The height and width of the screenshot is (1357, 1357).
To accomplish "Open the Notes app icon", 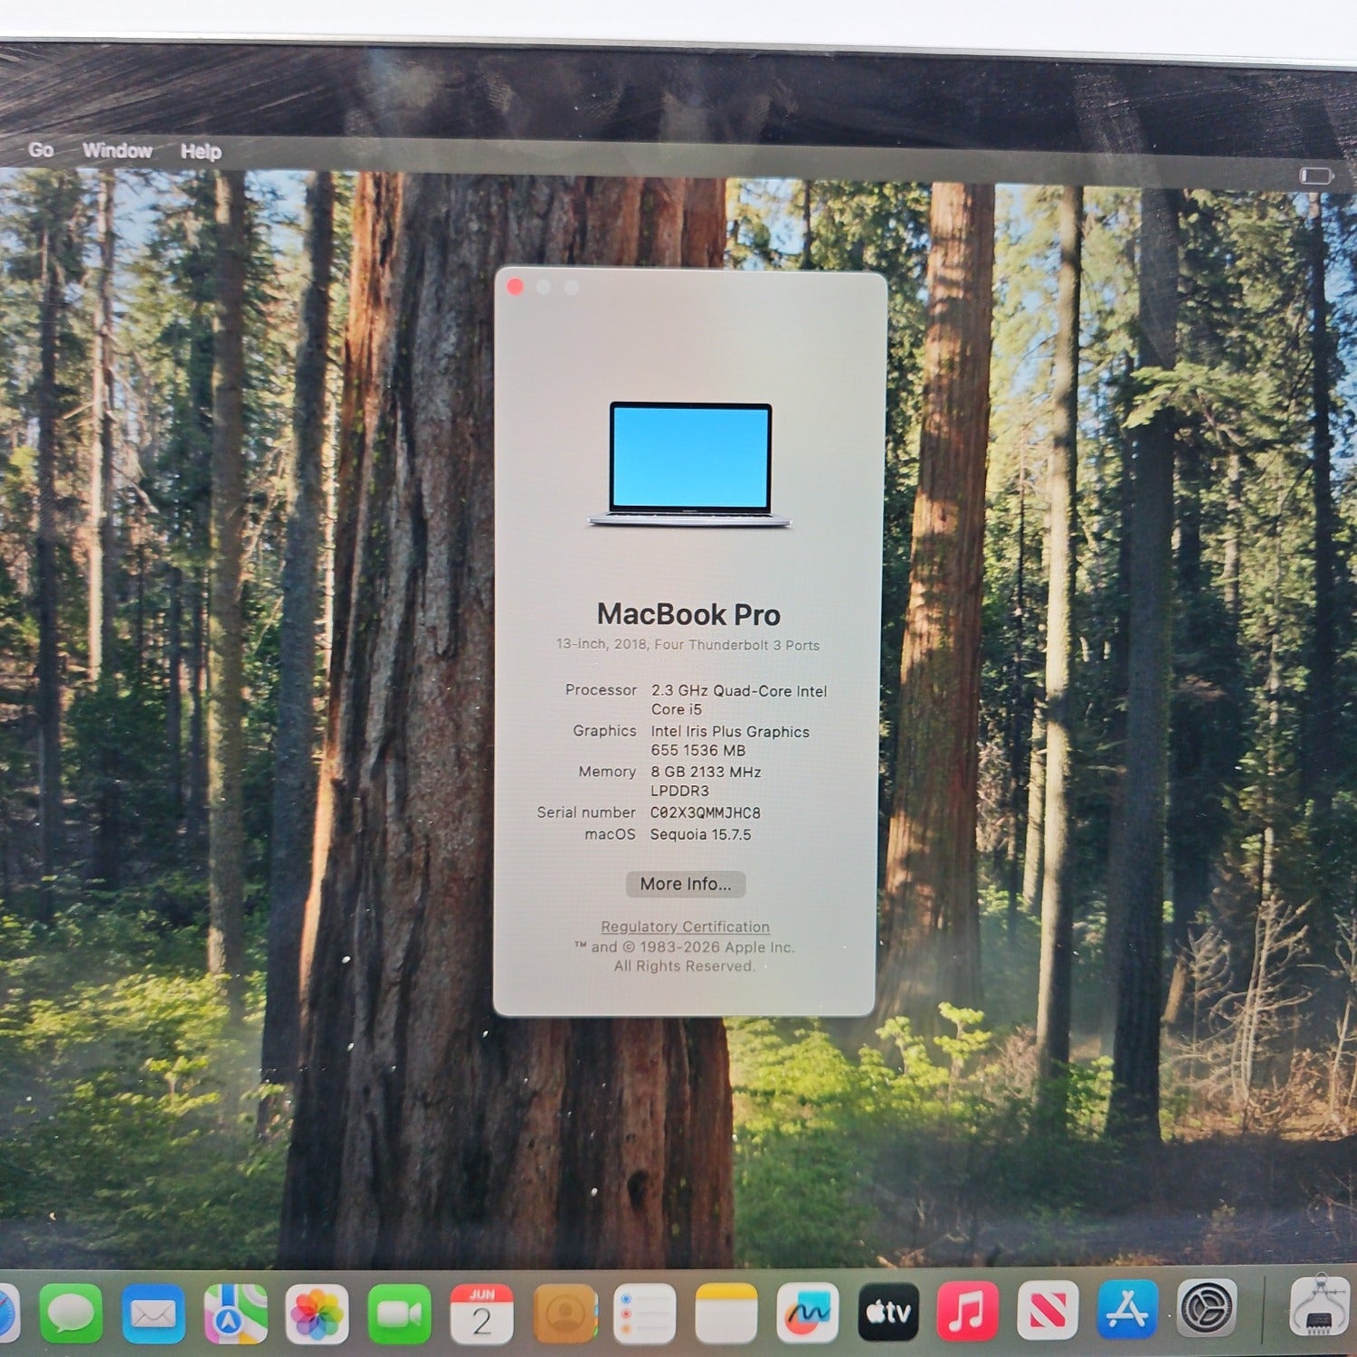I will [x=726, y=1314].
